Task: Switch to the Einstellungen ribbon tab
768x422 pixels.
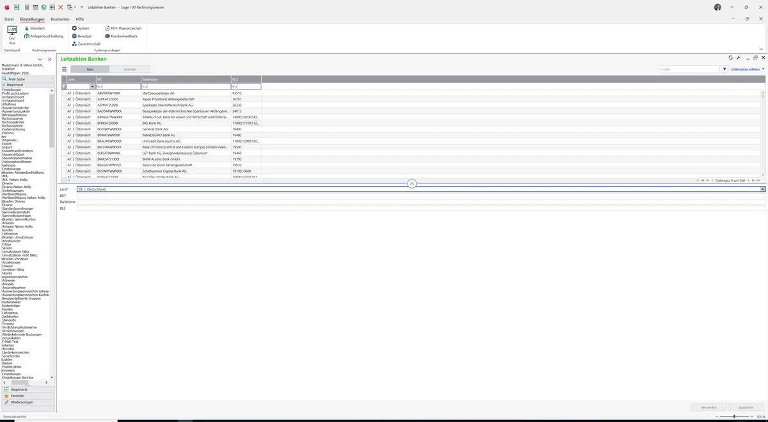Action: click(32, 19)
